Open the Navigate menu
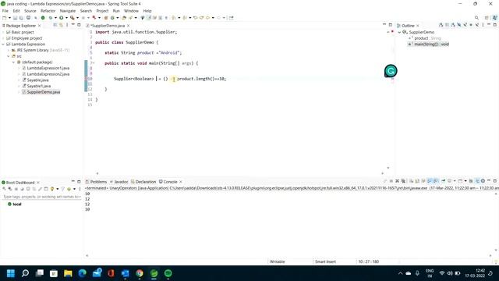The height and width of the screenshot is (281, 499). (x=68, y=11)
